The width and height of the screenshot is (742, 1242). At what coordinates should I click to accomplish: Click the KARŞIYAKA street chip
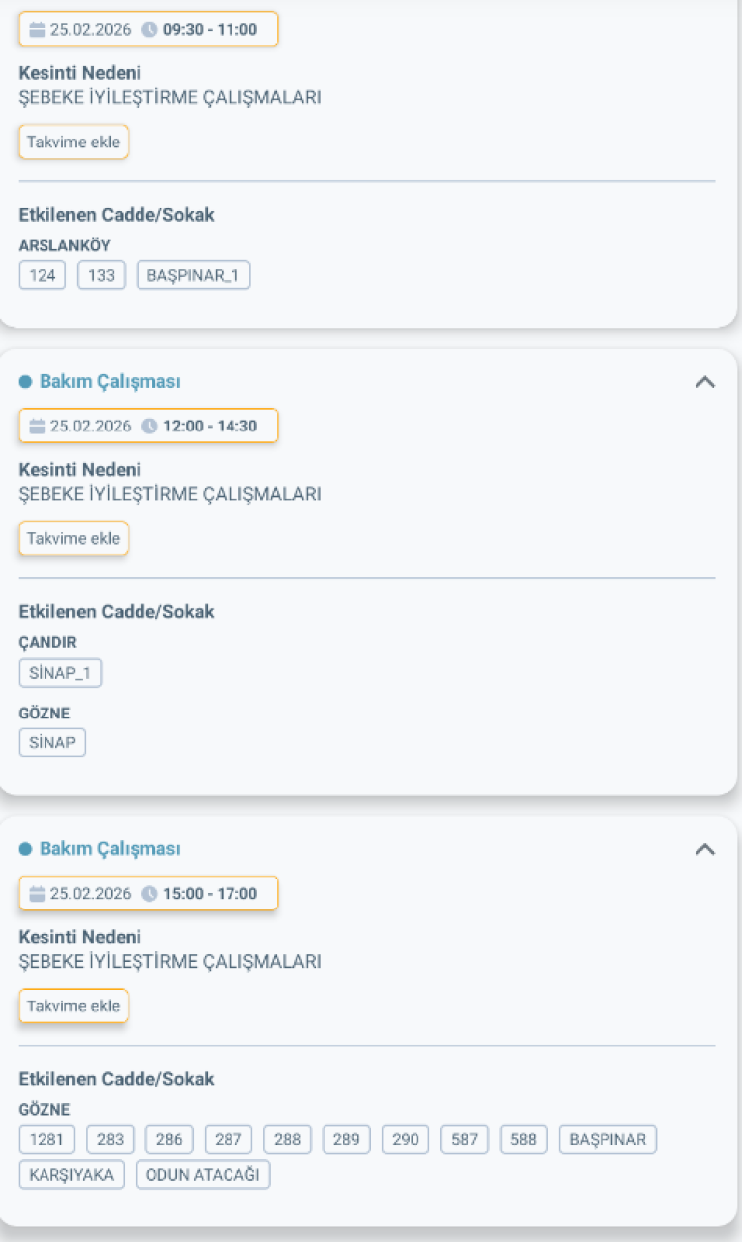point(71,1175)
